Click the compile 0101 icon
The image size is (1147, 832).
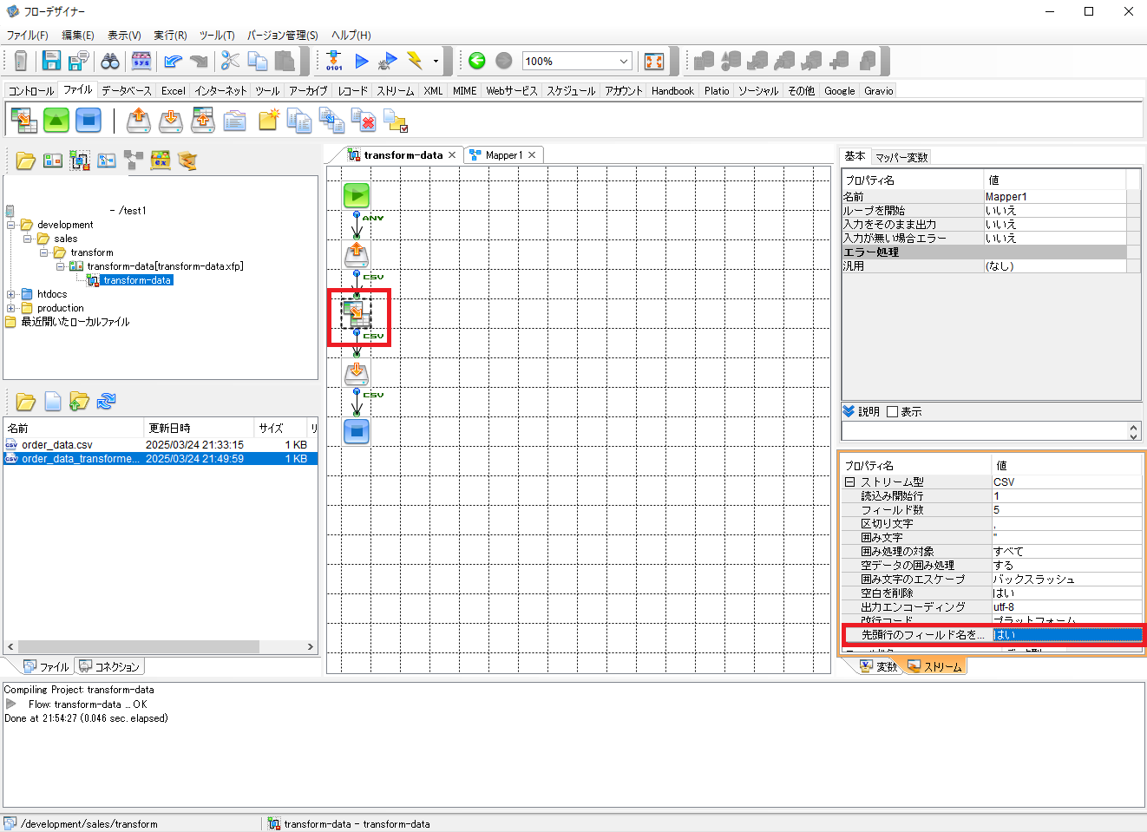click(x=334, y=61)
